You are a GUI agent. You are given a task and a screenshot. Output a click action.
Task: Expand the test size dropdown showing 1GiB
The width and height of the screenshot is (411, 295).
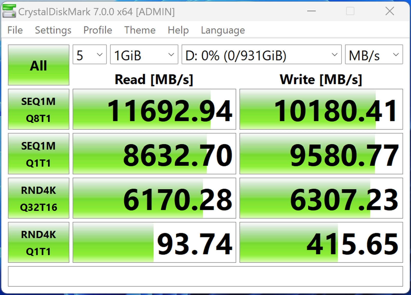144,54
